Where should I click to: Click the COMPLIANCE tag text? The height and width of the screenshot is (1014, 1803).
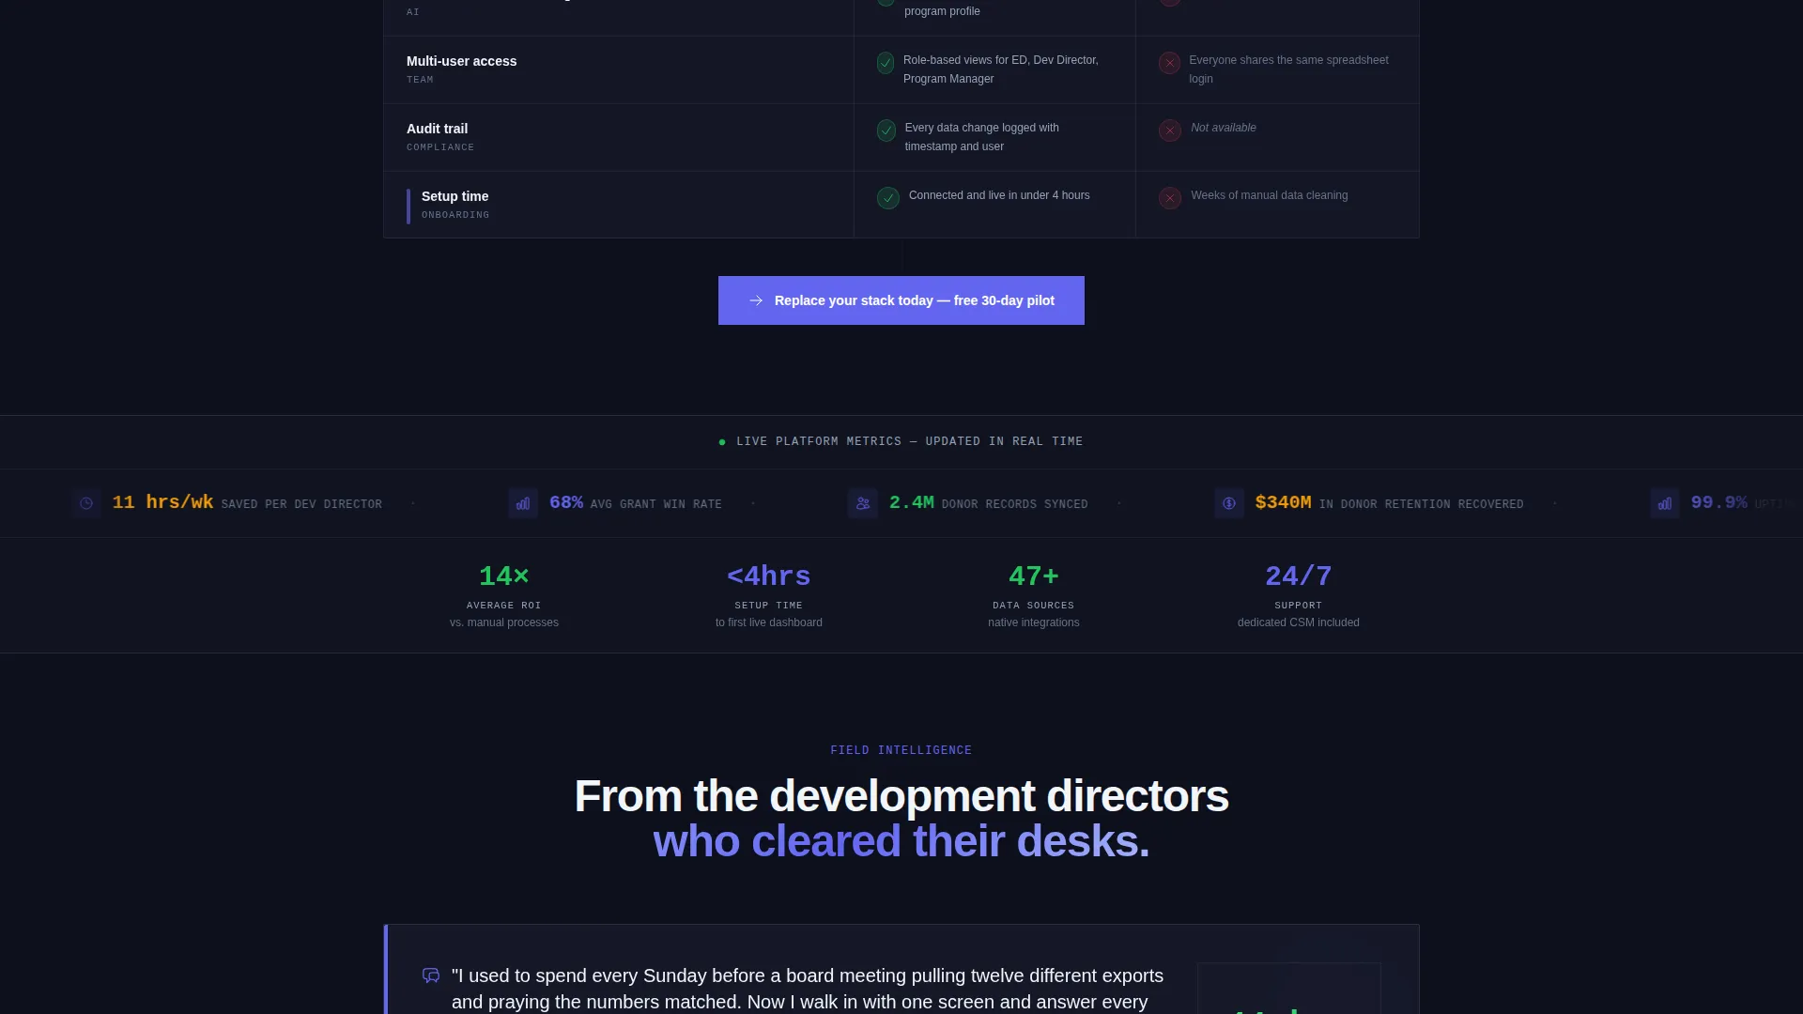[x=440, y=147]
